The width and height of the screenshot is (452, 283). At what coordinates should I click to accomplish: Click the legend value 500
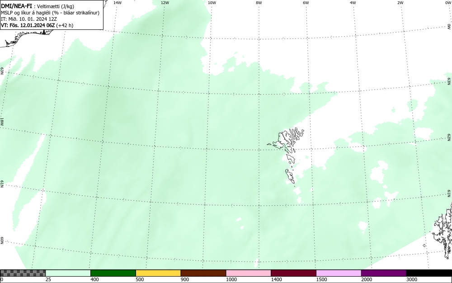coord(140,279)
